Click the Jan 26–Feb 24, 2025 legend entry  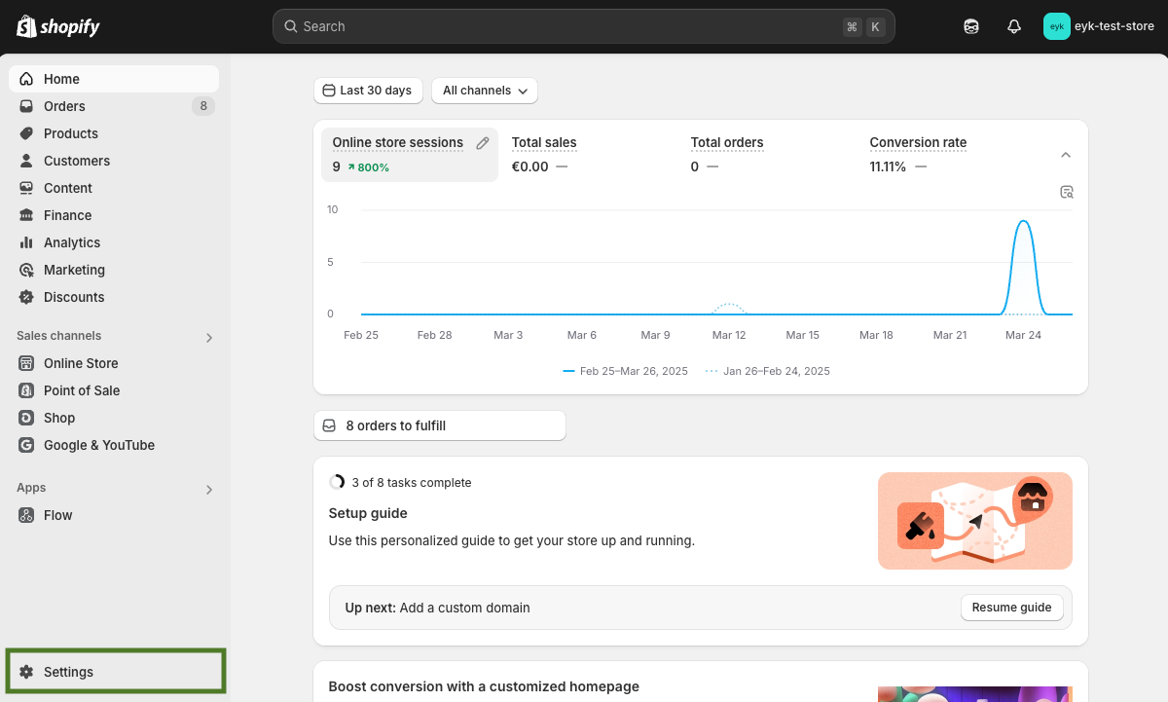(768, 371)
